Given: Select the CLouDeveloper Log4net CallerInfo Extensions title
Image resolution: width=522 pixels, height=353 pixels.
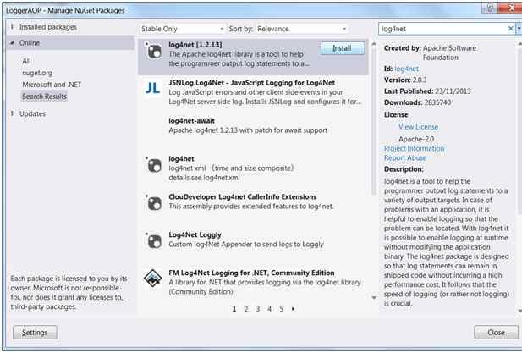Looking at the screenshot, I should point(243,196).
